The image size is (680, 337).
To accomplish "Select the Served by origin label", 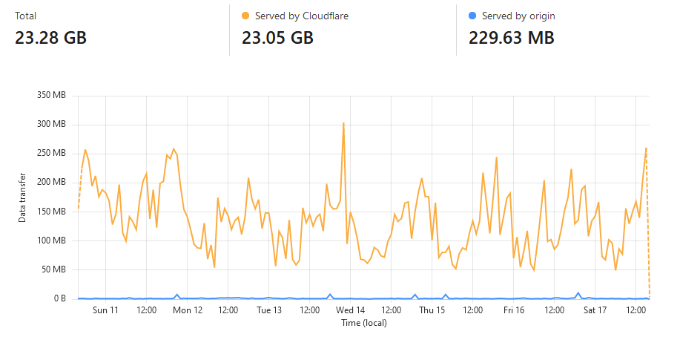I will point(518,16).
